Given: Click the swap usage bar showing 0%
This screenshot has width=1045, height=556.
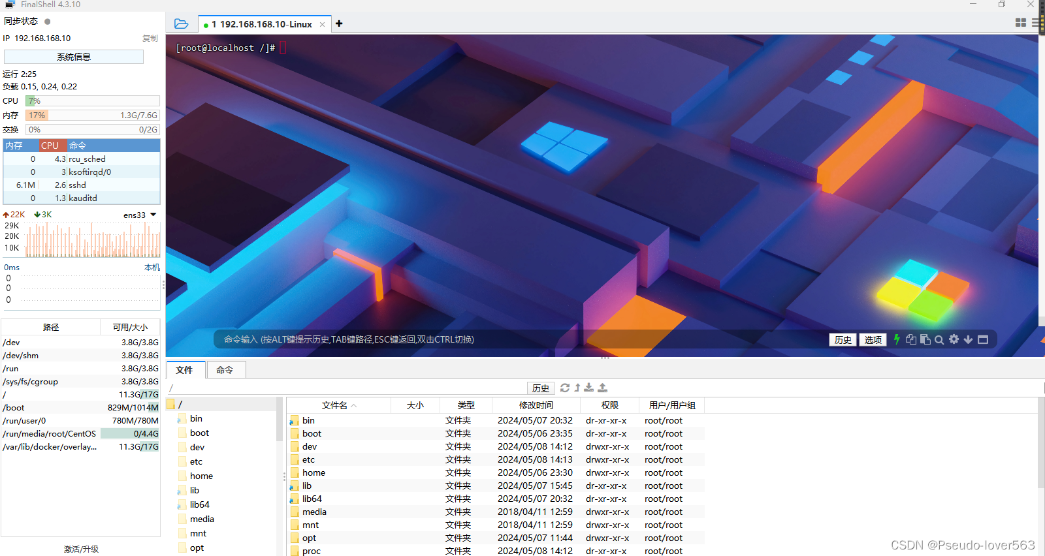Looking at the screenshot, I should (93, 130).
